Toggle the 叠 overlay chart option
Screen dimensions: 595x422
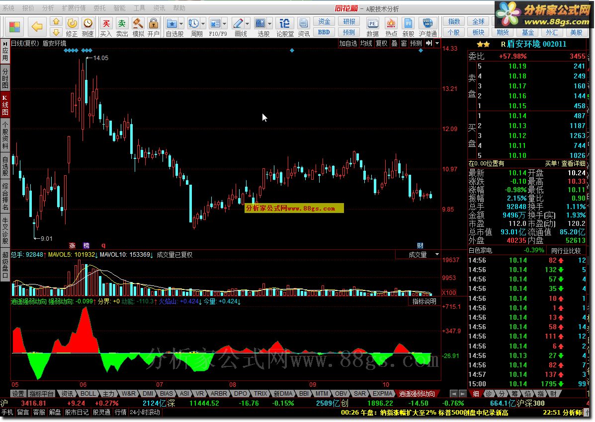click(394, 43)
